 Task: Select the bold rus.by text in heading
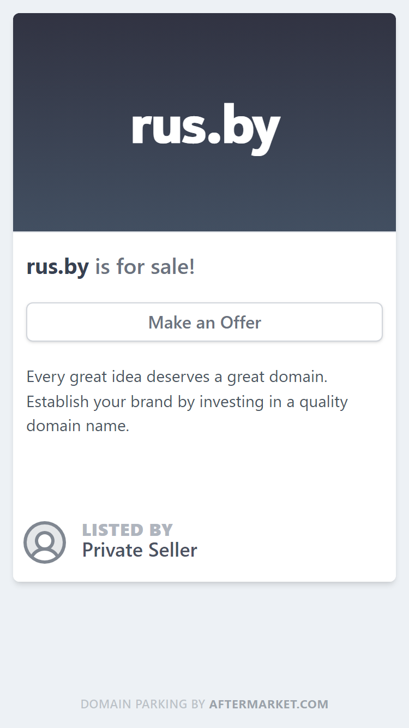tap(57, 267)
